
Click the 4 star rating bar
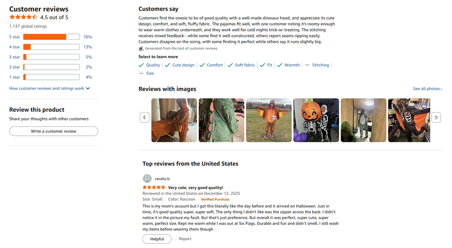point(51,47)
